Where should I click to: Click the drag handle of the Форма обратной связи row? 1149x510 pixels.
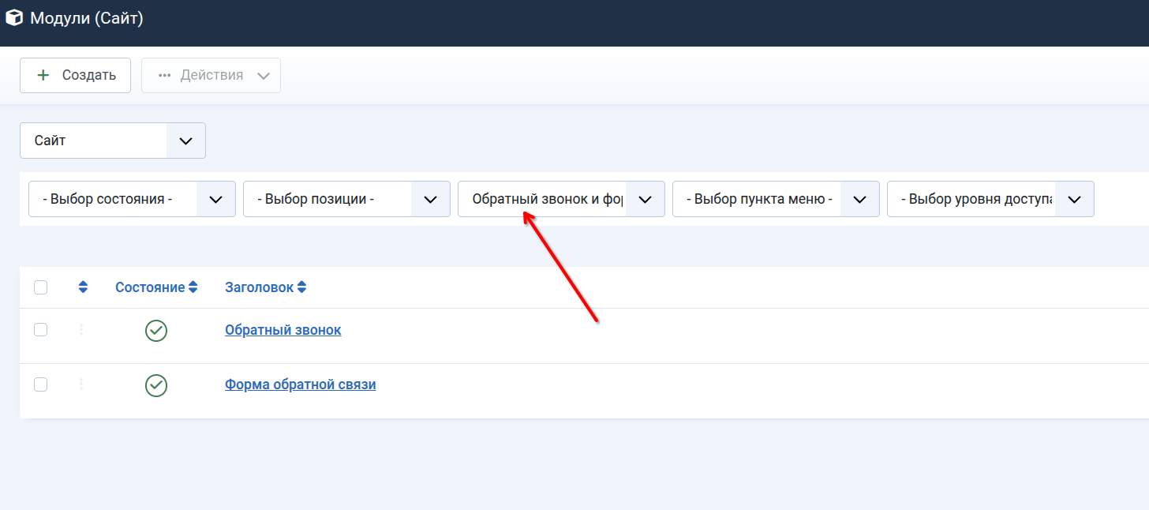click(81, 384)
